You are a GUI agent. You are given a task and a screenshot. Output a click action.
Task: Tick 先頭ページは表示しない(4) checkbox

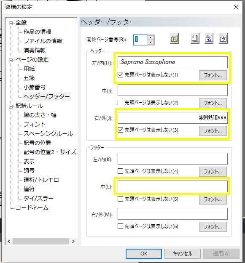pos(120,171)
